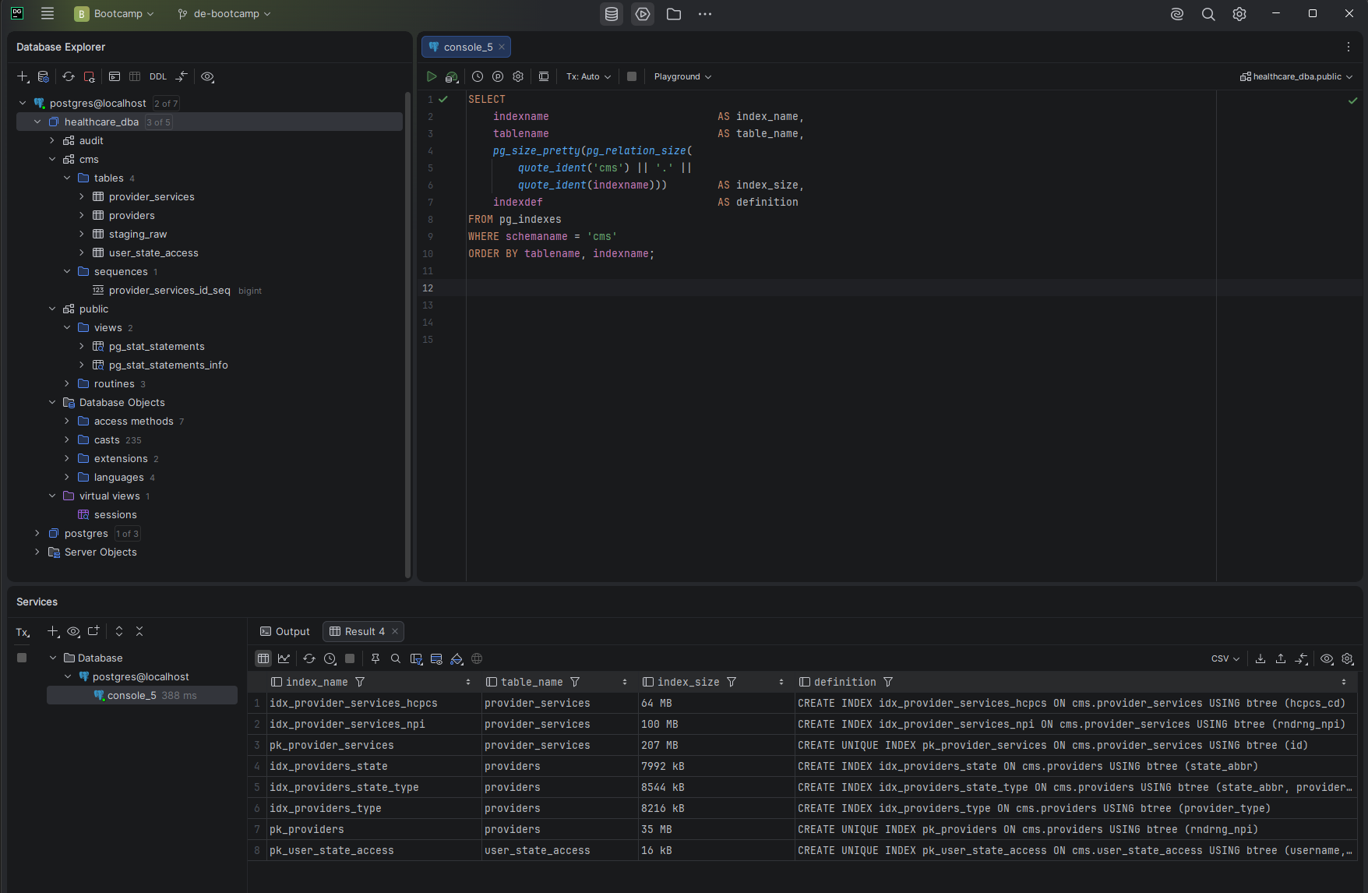The height and width of the screenshot is (893, 1368).
Task: Open the folder icon in title bar
Action: click(674, 14)
